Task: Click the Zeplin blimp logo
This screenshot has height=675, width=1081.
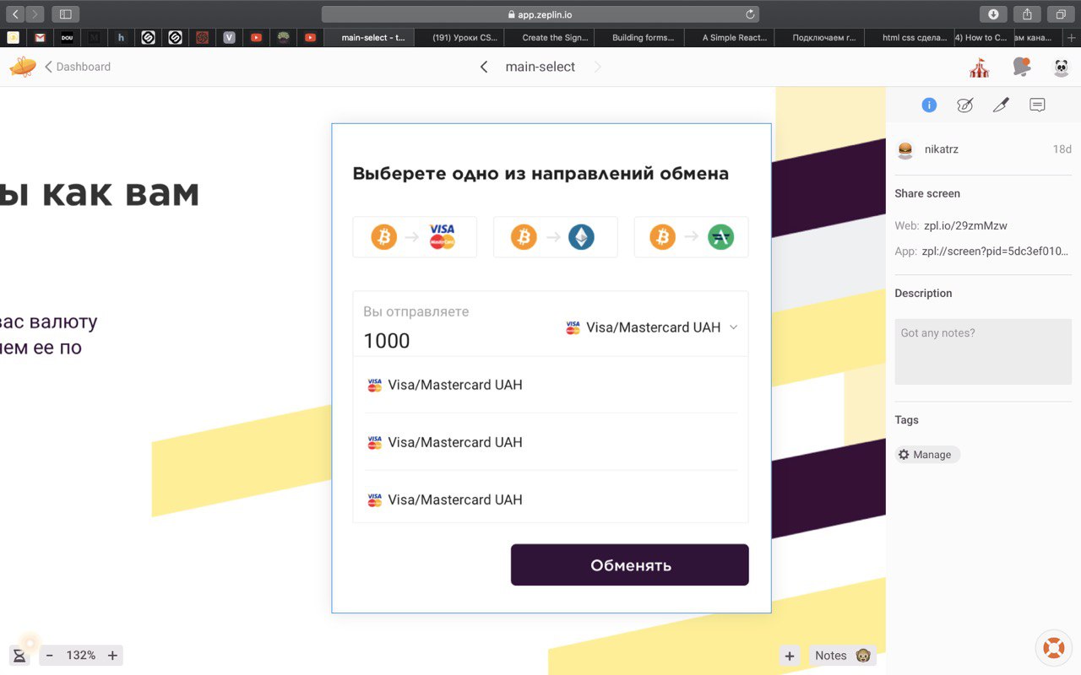Action: click(23, 67)
